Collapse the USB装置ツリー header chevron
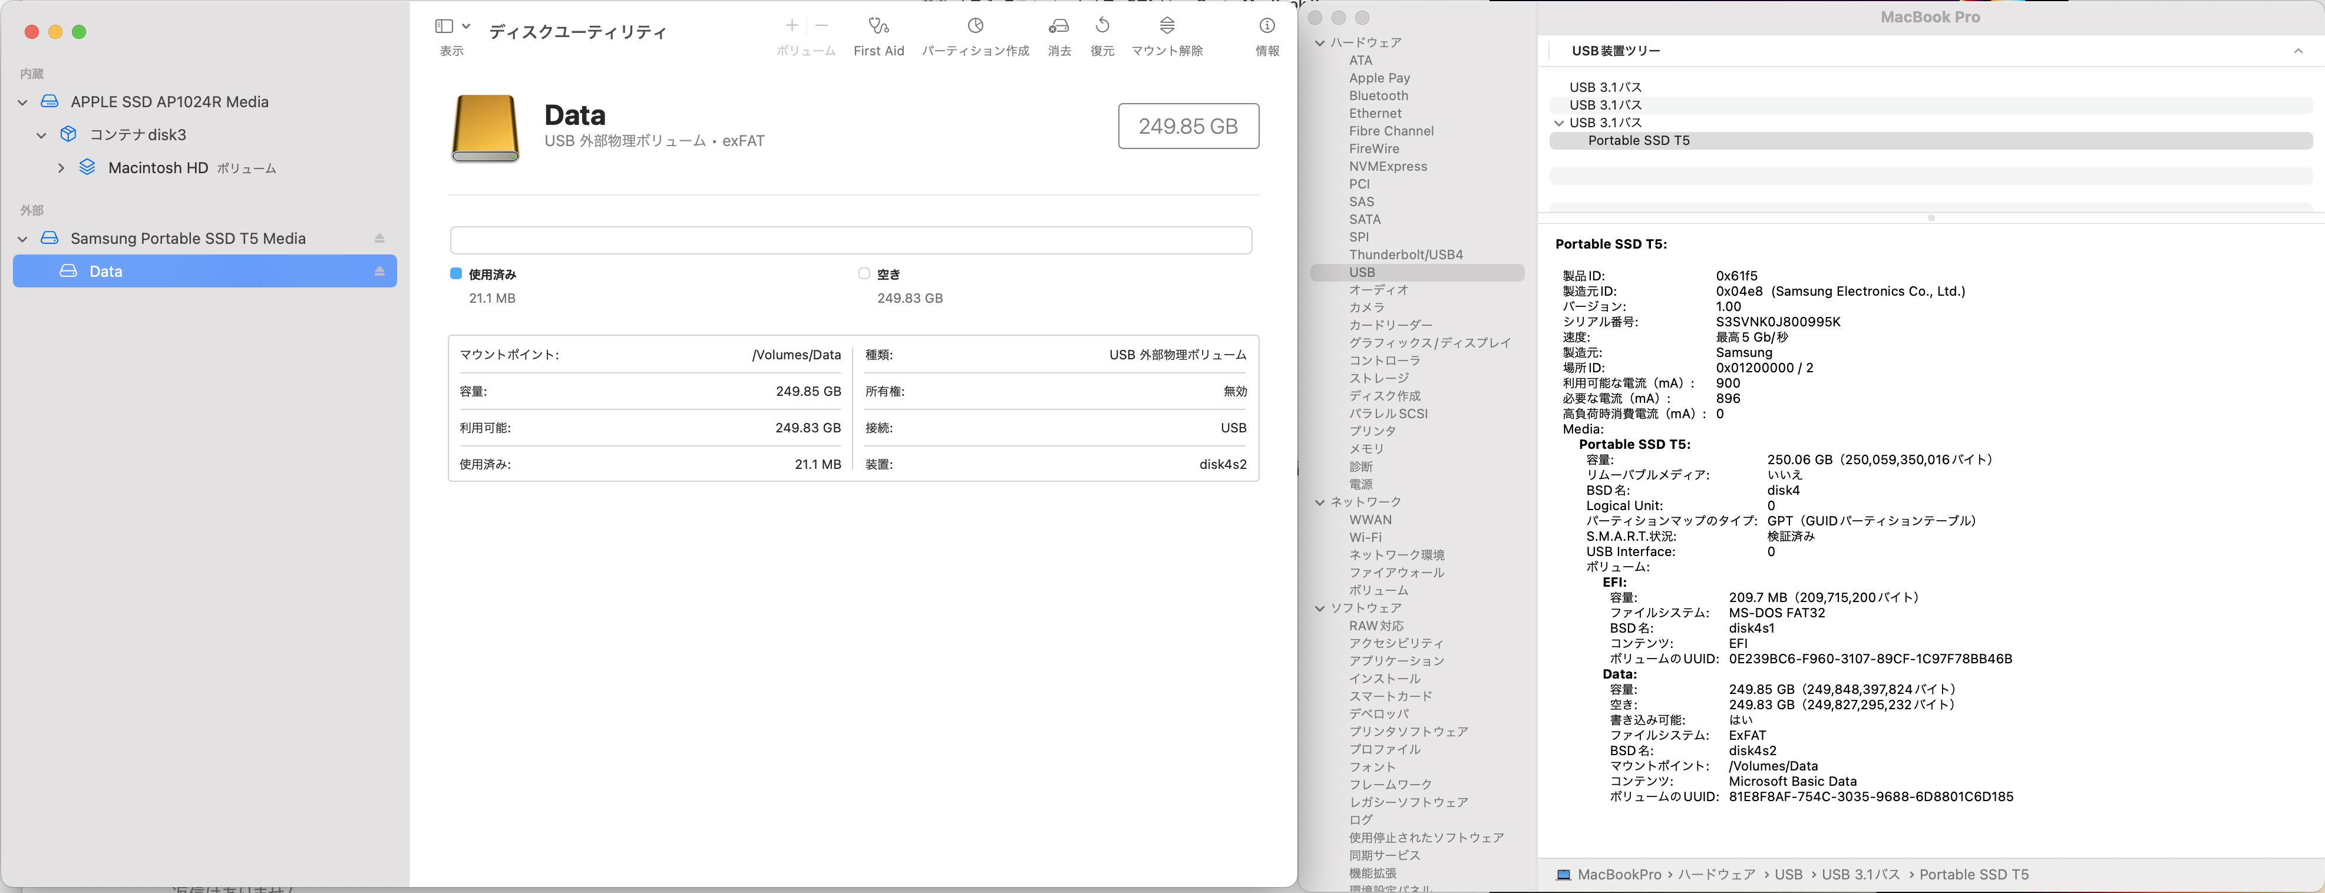This screenshot has height=893, width=2325. [x=2297, y=51]
